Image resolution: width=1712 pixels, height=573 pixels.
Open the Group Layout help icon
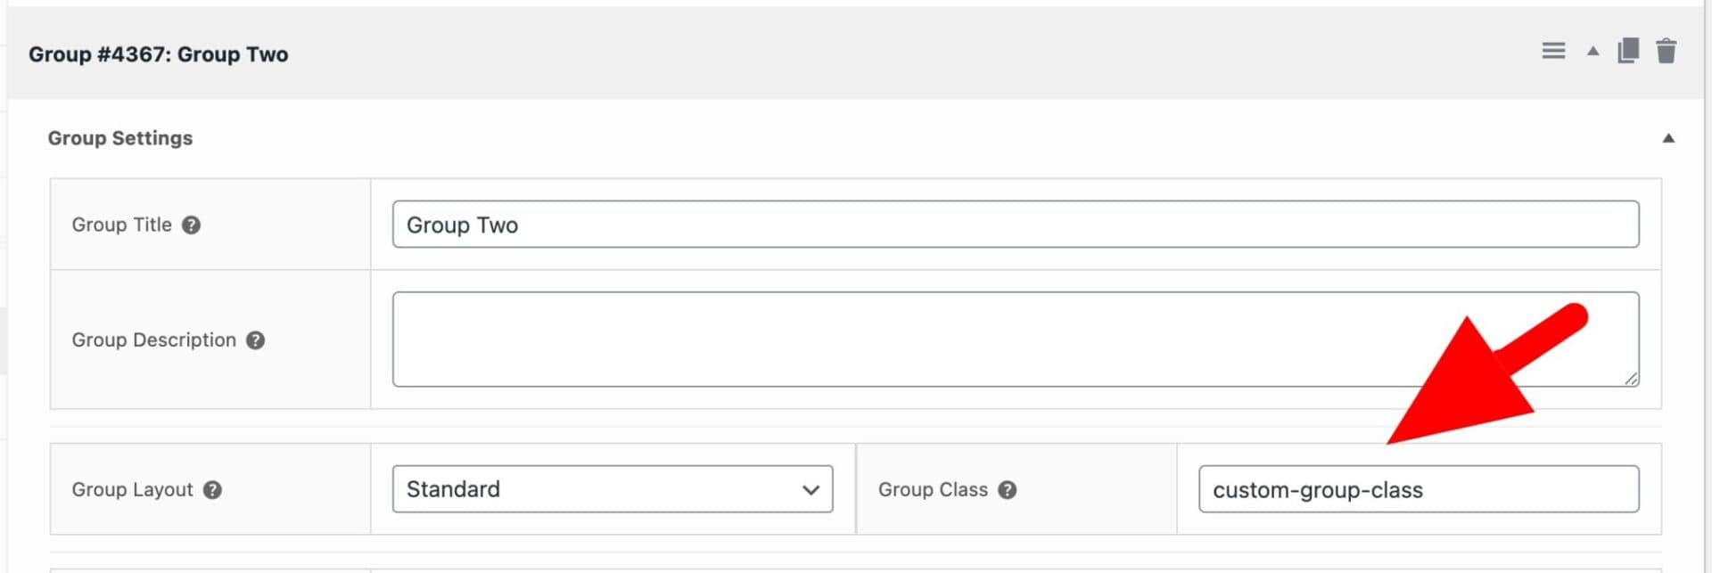[212, 489]
